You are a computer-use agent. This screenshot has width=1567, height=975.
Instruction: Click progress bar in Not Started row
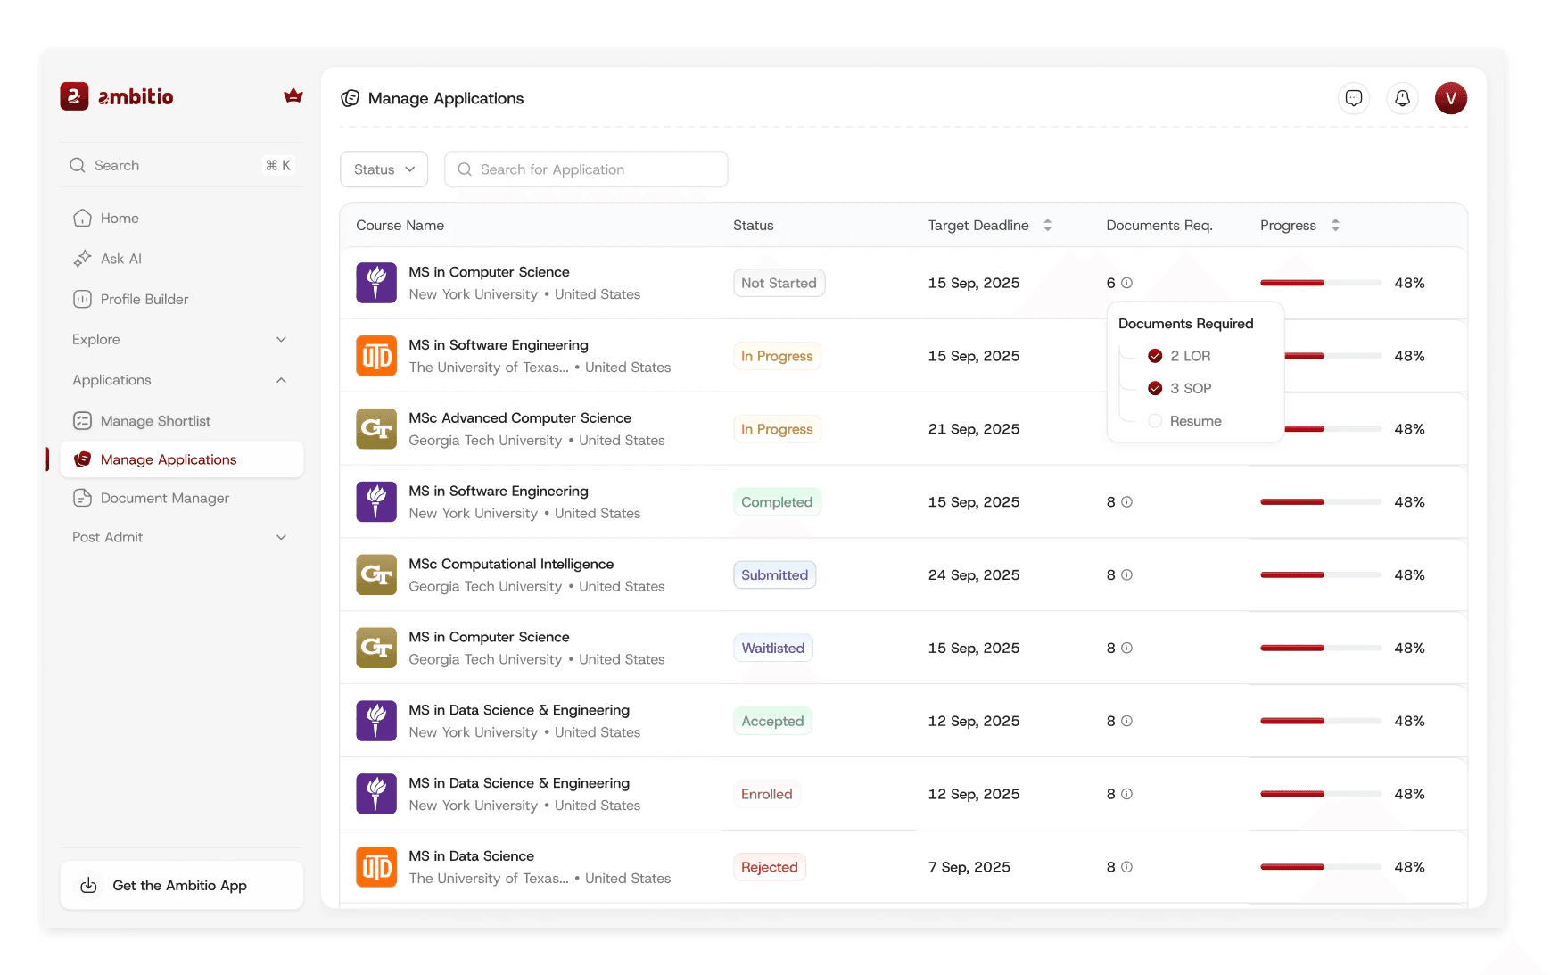1320,283
